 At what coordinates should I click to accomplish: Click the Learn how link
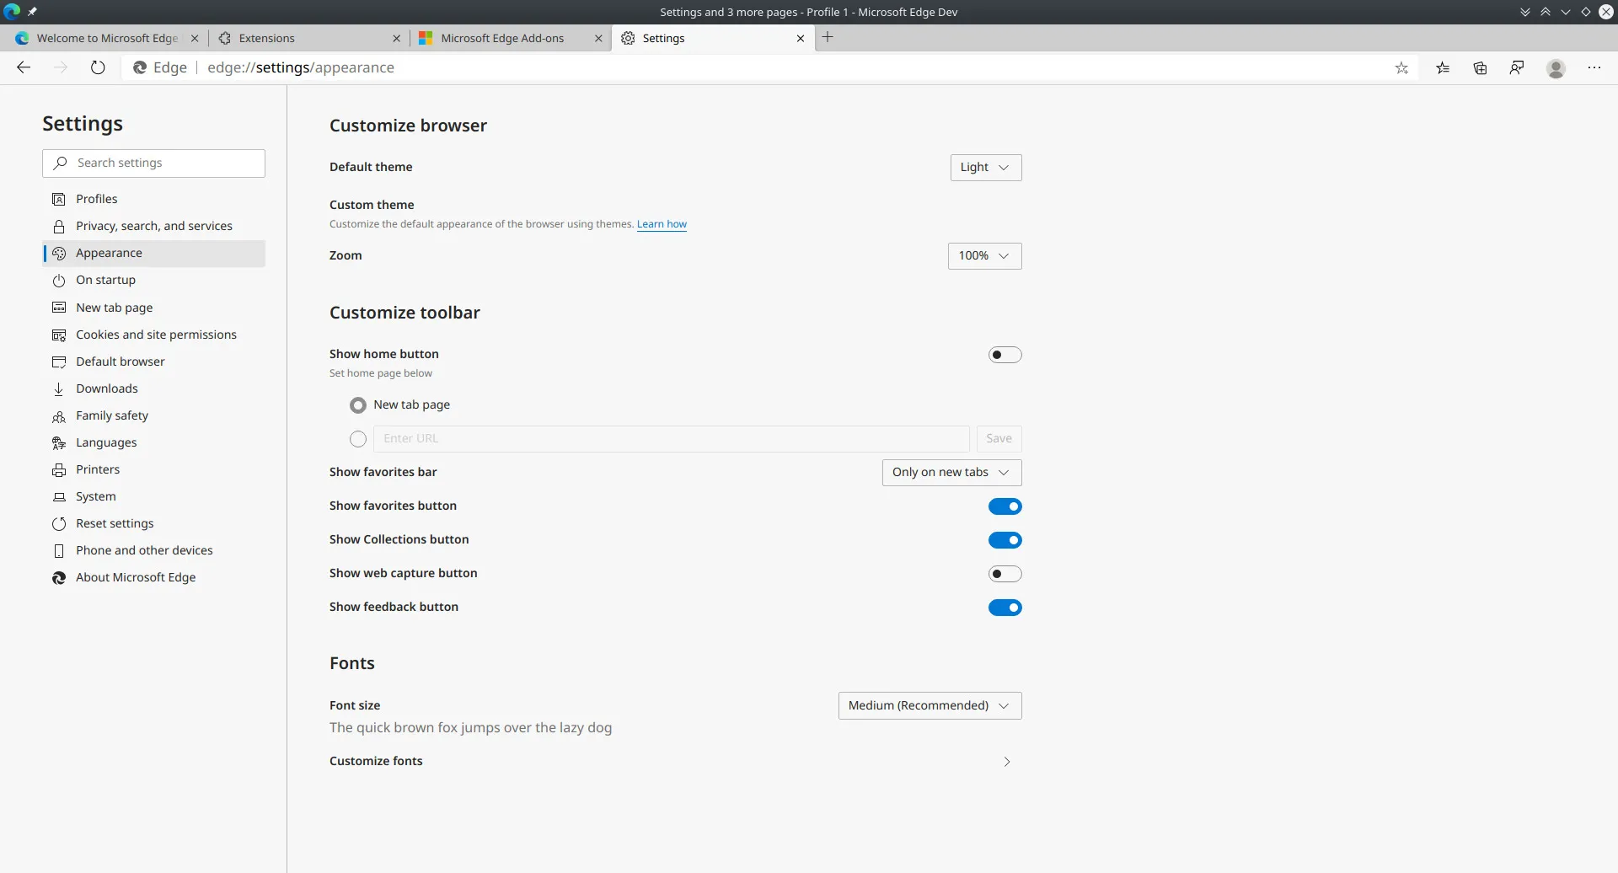[x=662, y=224]
